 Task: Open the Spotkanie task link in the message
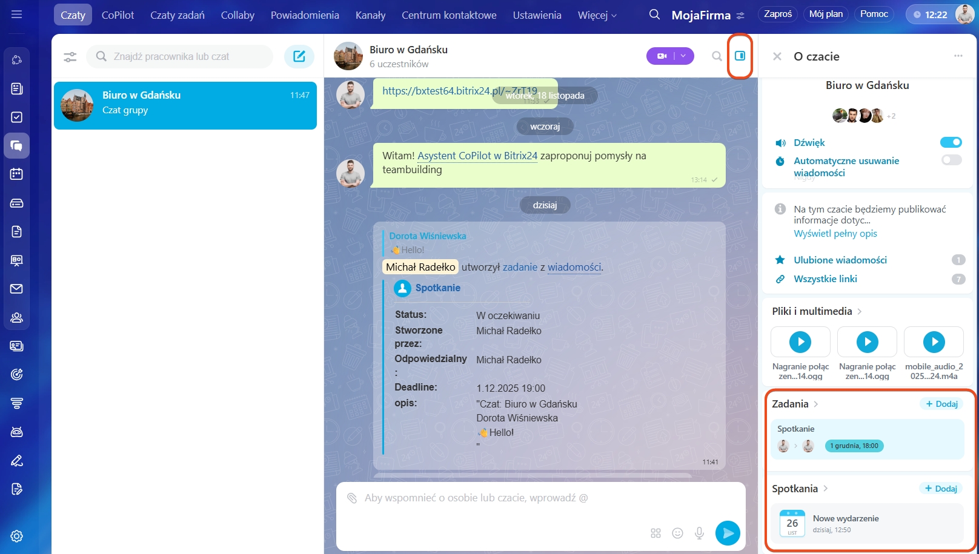click(437, 288)
